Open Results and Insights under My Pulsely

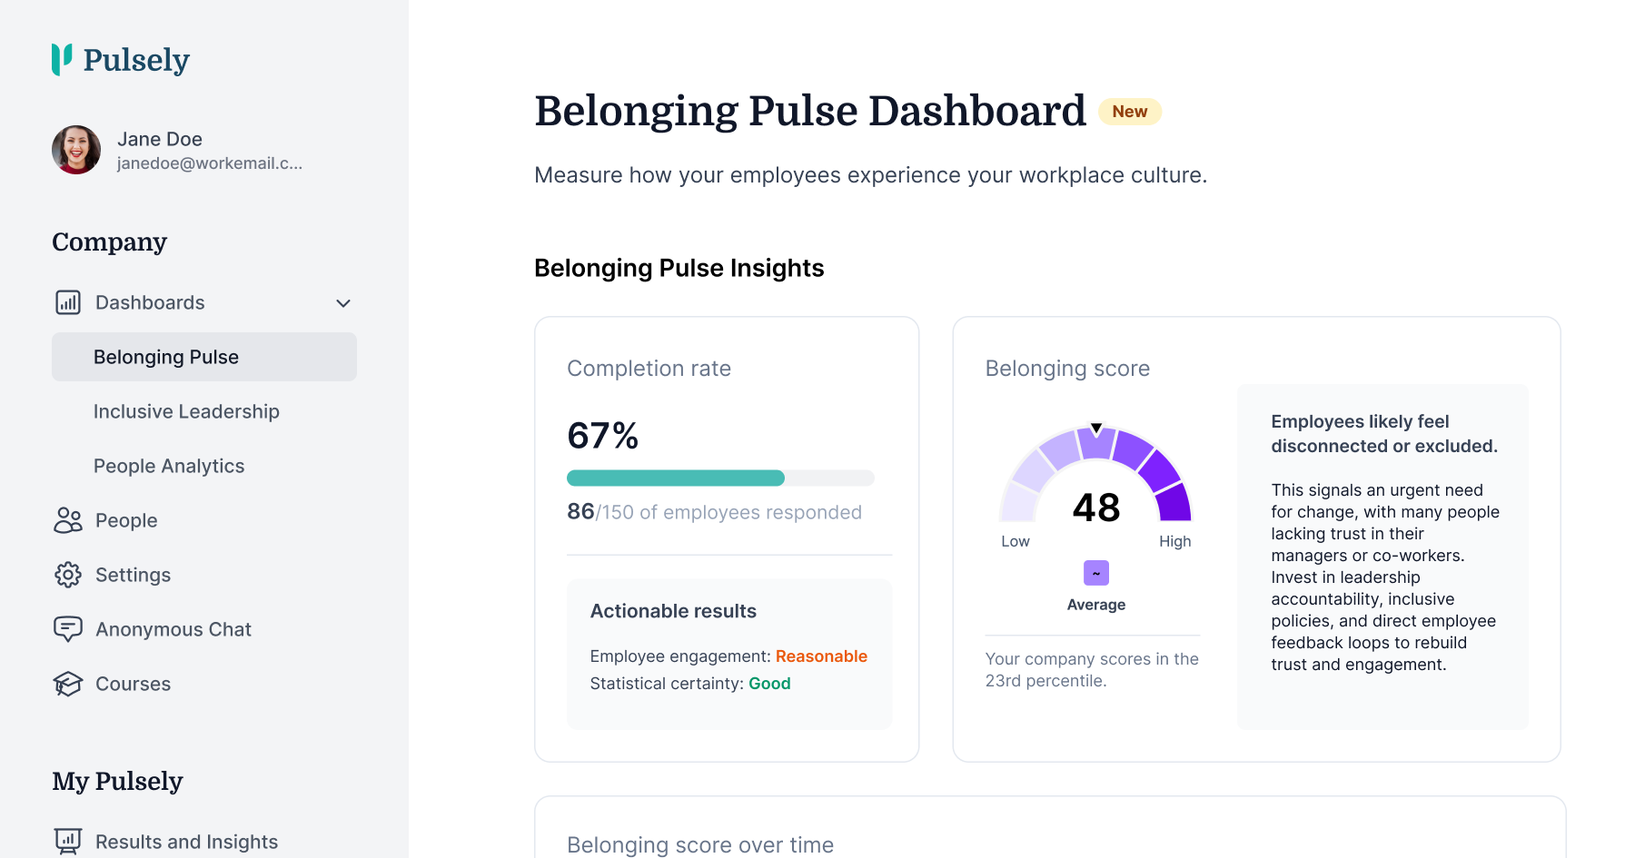[x=186, y=842]
